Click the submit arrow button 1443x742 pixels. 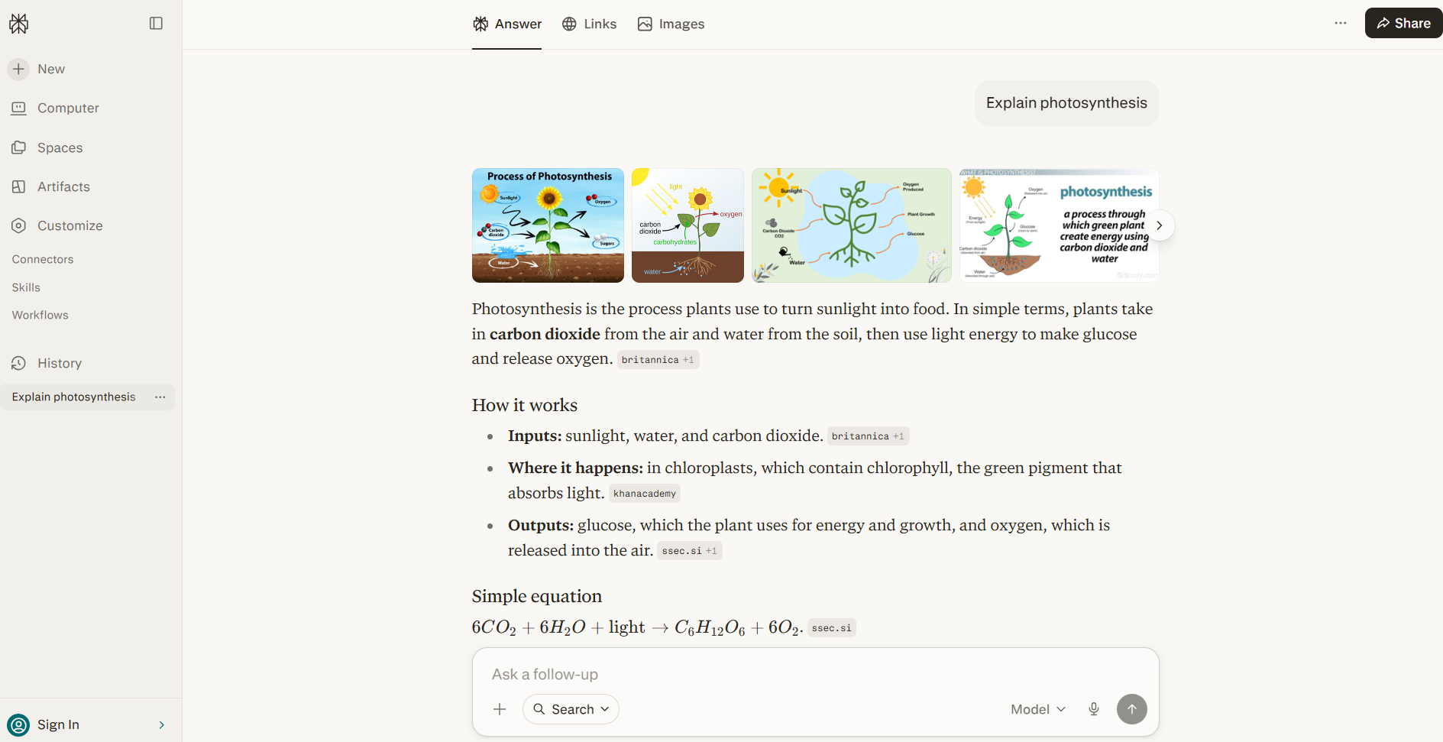point(1132,709)
